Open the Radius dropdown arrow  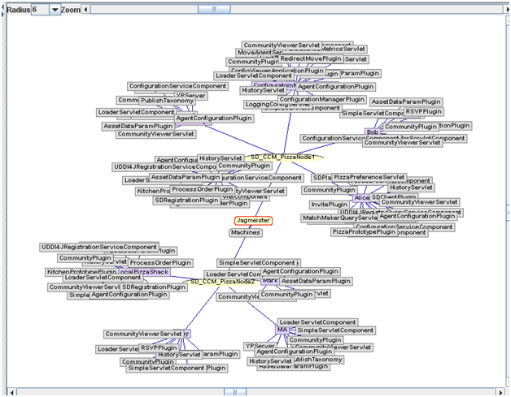click(55, 9)
